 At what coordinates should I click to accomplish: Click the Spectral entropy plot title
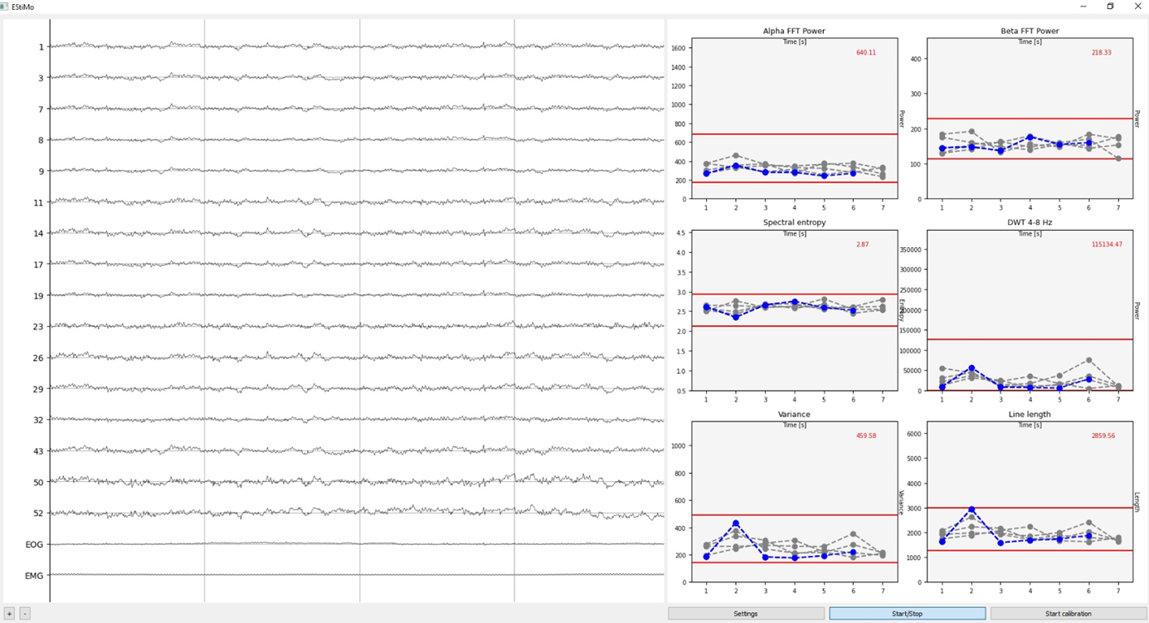(794, 223)
